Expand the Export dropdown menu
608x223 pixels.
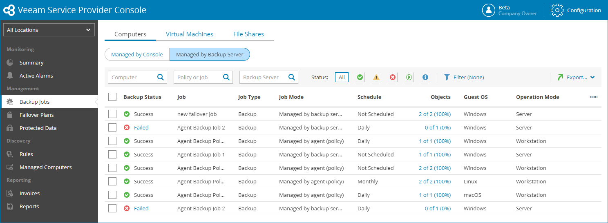tap(592, 77)
